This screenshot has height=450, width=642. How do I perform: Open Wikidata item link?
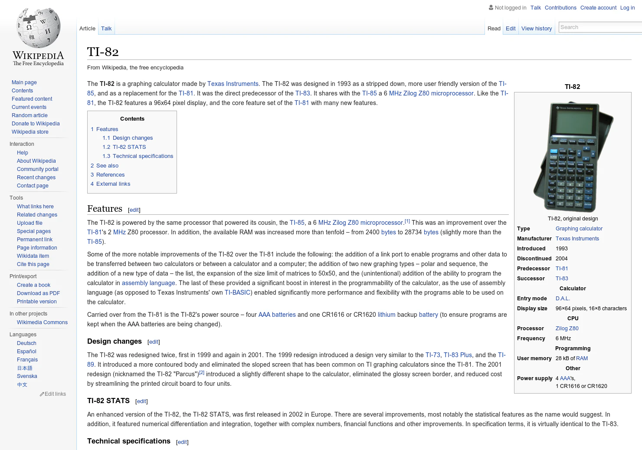point(33,256)
